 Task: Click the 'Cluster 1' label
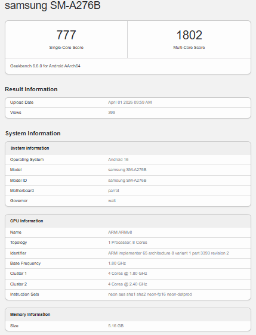click(18, 274)
